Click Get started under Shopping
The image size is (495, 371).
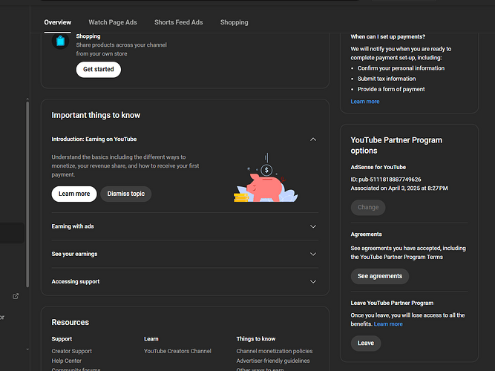click(x=99, y=70)
